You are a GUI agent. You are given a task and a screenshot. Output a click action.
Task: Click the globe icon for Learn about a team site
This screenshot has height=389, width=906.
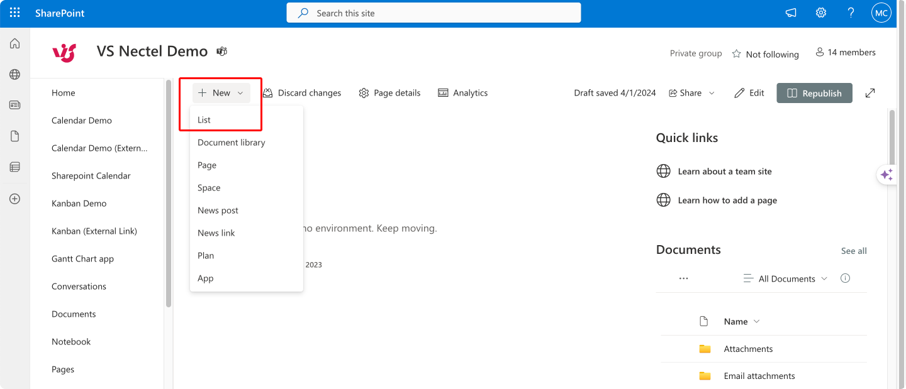coord(663,171)
